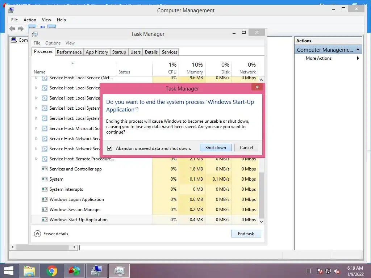This screenshot has height=278, width=371.
Task: Select Windows Logon Application process name
Action: pos(77,199)
